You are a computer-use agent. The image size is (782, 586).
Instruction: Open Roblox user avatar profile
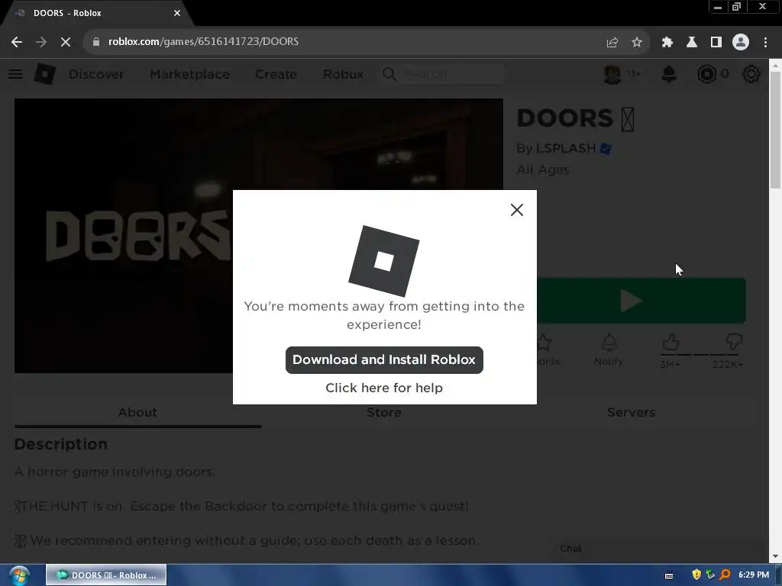tap(612, 74)
